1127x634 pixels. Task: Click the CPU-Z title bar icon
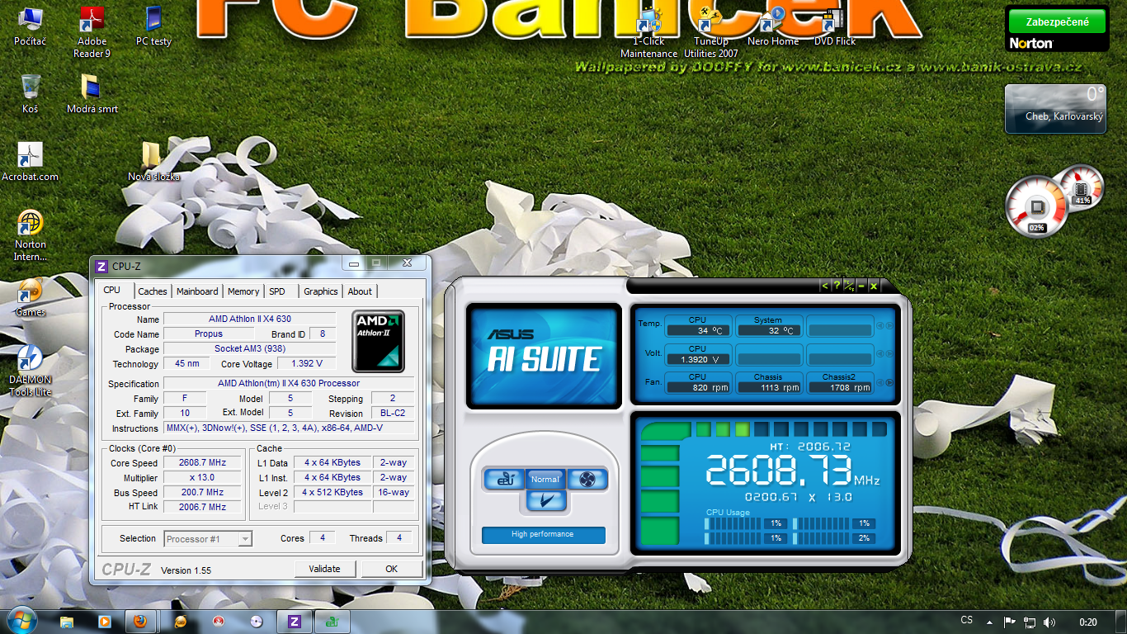pyautogui.click(x=101, y=266)
